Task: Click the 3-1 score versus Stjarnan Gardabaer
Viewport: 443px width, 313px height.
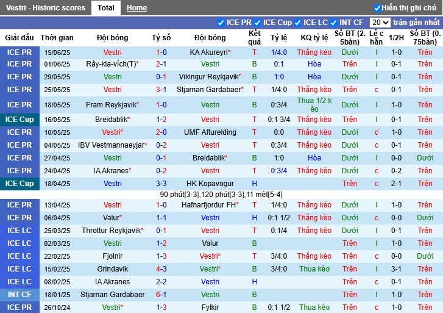Action: 161,90
